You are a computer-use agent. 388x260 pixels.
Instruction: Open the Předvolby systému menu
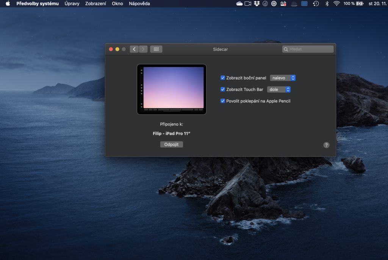tap(38, 3)
